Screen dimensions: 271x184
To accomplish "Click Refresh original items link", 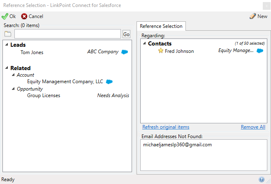I will point(166,127).
